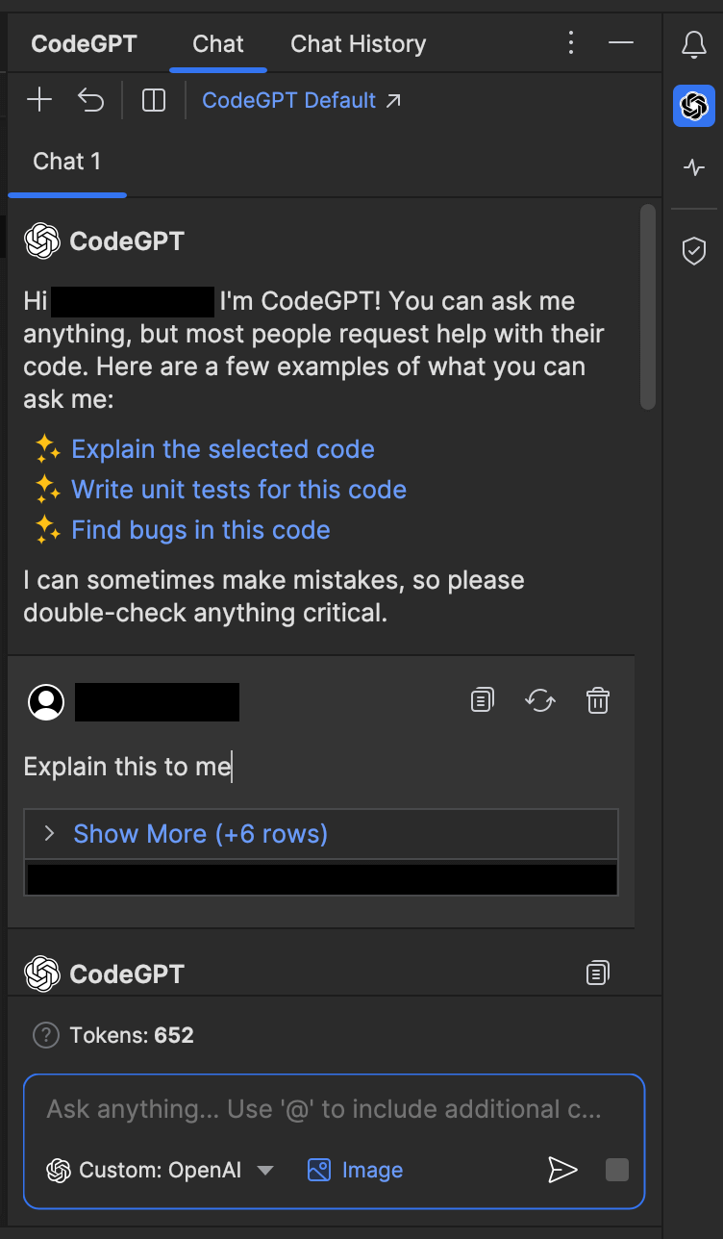This screenshot has width=723, height=1239.
Task: Toggle the split panel layout icon
Action: click(x=154, y=100)
